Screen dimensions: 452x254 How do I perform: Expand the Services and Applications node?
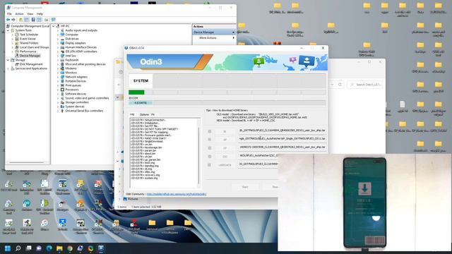(8, 68)
